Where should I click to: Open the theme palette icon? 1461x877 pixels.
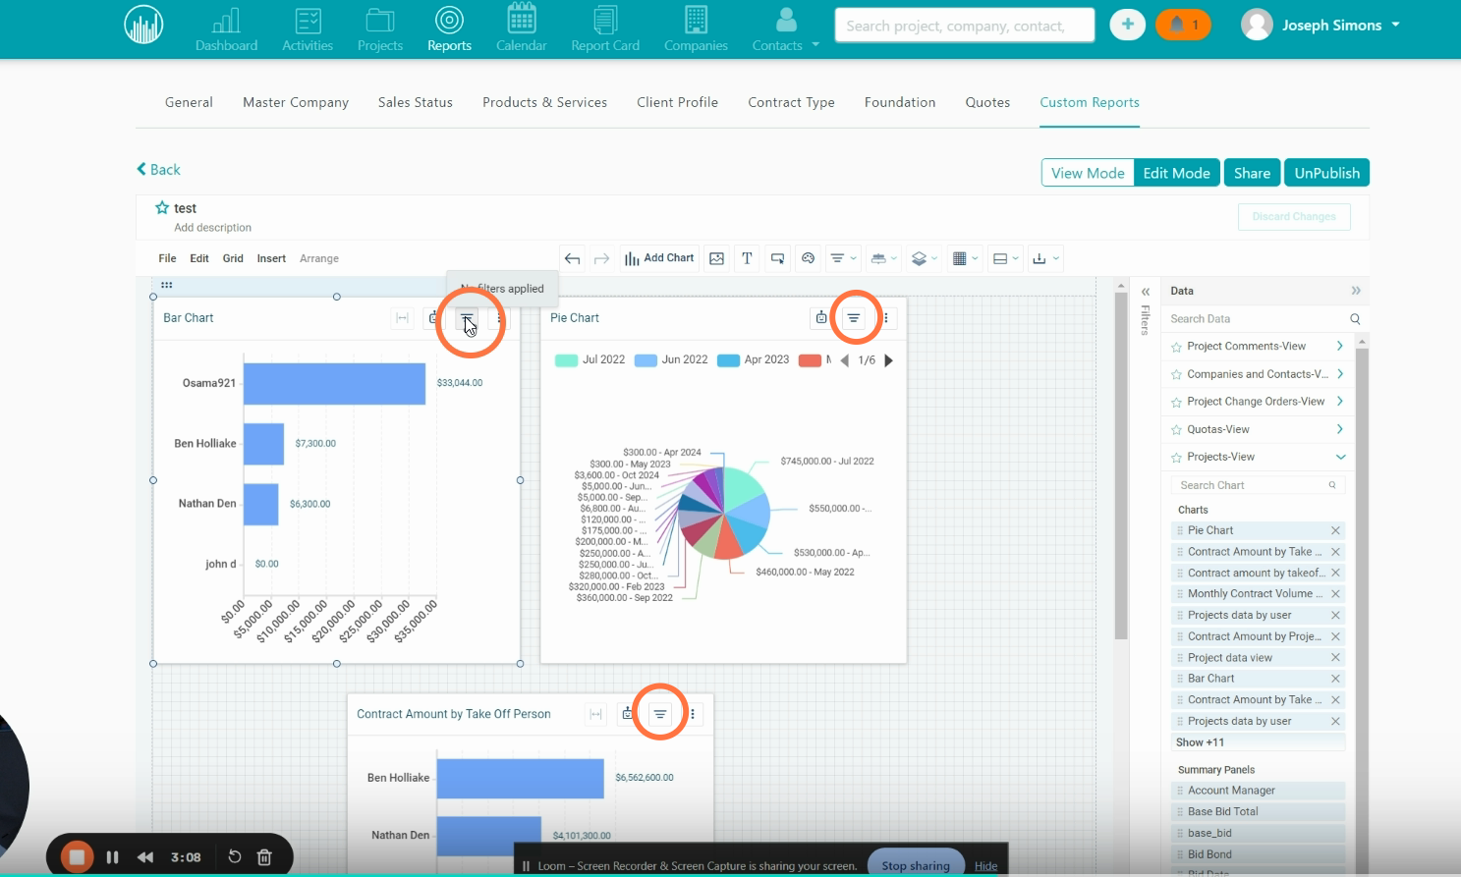tap(808, 258)
